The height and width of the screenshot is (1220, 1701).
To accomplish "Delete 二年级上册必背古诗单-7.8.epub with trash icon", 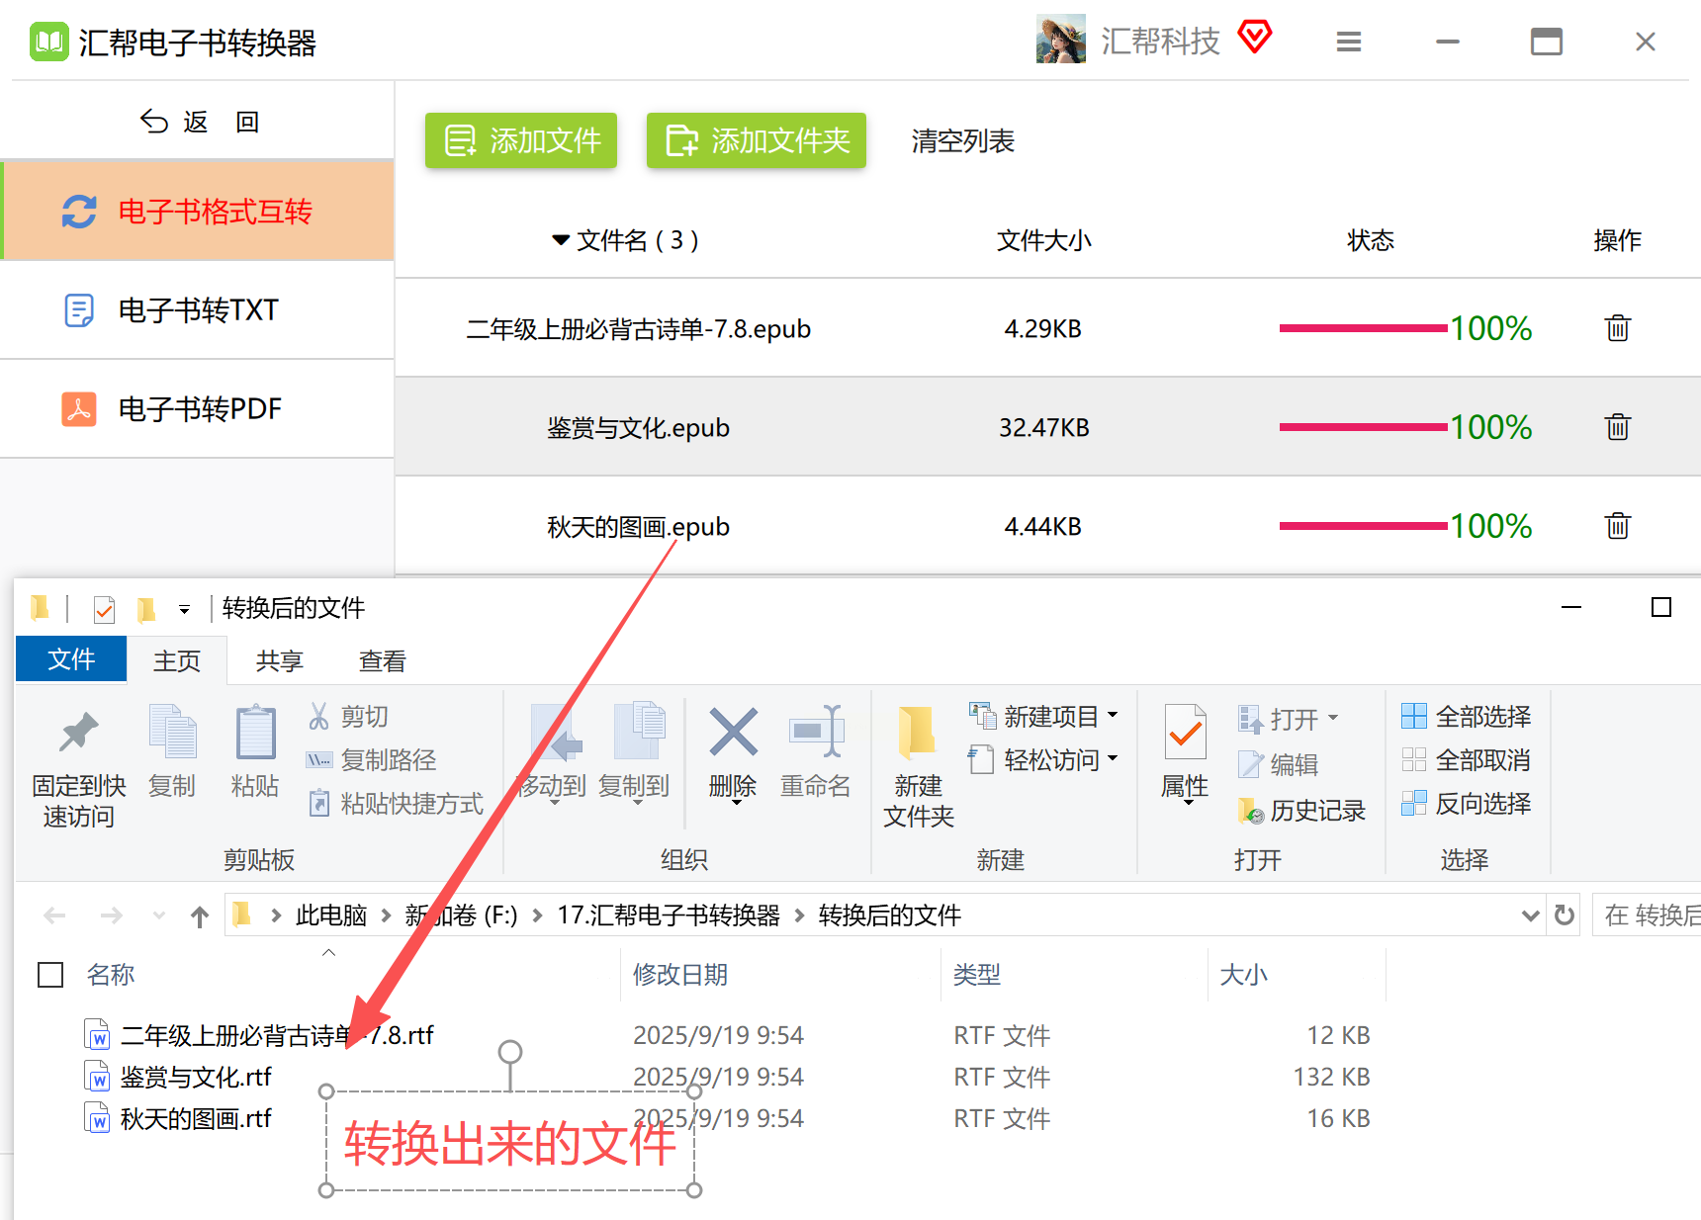I will 1618,327.
